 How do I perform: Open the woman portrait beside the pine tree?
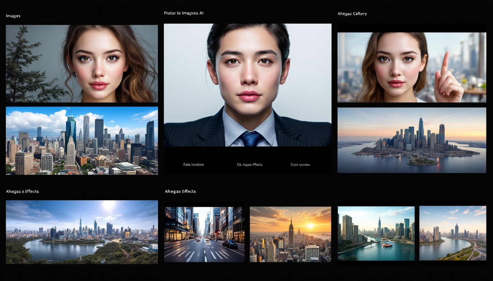click(82, 64)
